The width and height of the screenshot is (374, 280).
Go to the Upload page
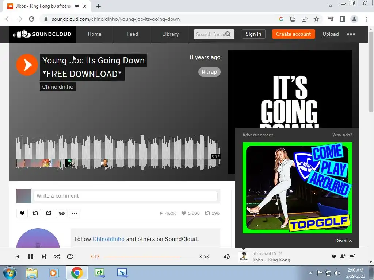pos(331,34)
